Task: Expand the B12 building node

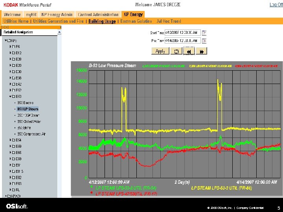Action: click(11, 53)
